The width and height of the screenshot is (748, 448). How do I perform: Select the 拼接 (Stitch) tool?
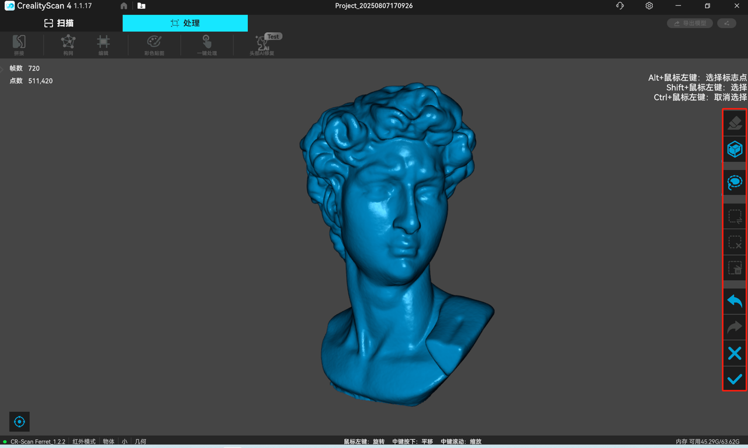[19, 45]
